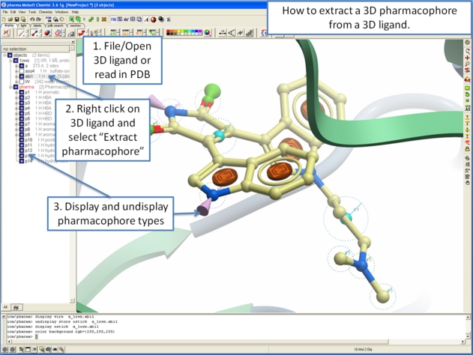The height and width of the screenshot is (355, 473).
Task: Click the top icon in right vertical toolbar
Action: (468, 43)
